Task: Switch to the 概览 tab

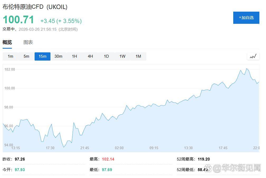Action: click(x=7, y=42)
